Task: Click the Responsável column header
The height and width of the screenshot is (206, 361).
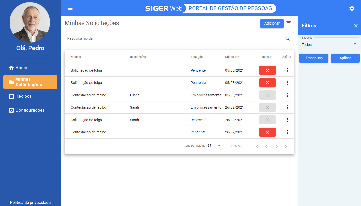Action: point(138,57)
